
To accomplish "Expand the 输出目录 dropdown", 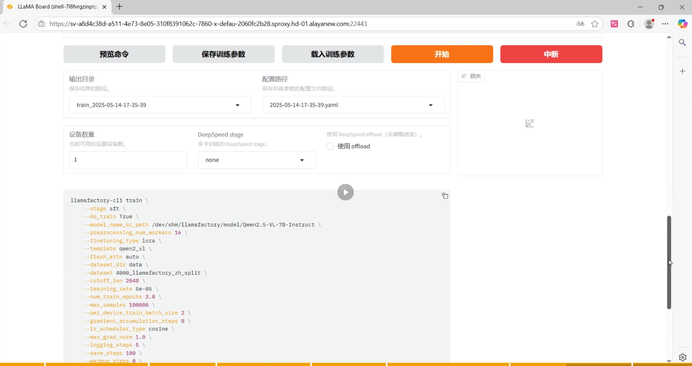I will coord(237,105).
